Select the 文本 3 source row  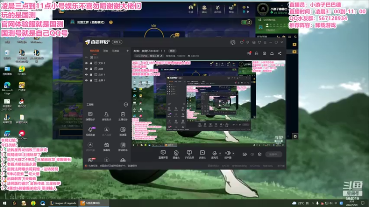pos(107,63)
